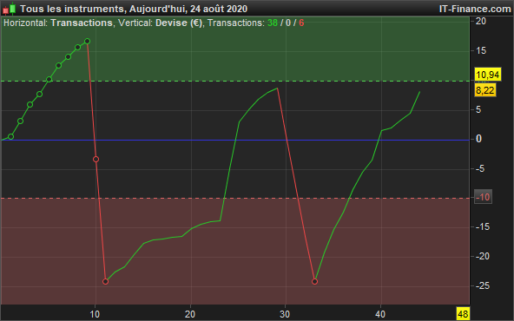Click x-axis label 10
This screenshot has width=514, height=321.
click(95, 314)
